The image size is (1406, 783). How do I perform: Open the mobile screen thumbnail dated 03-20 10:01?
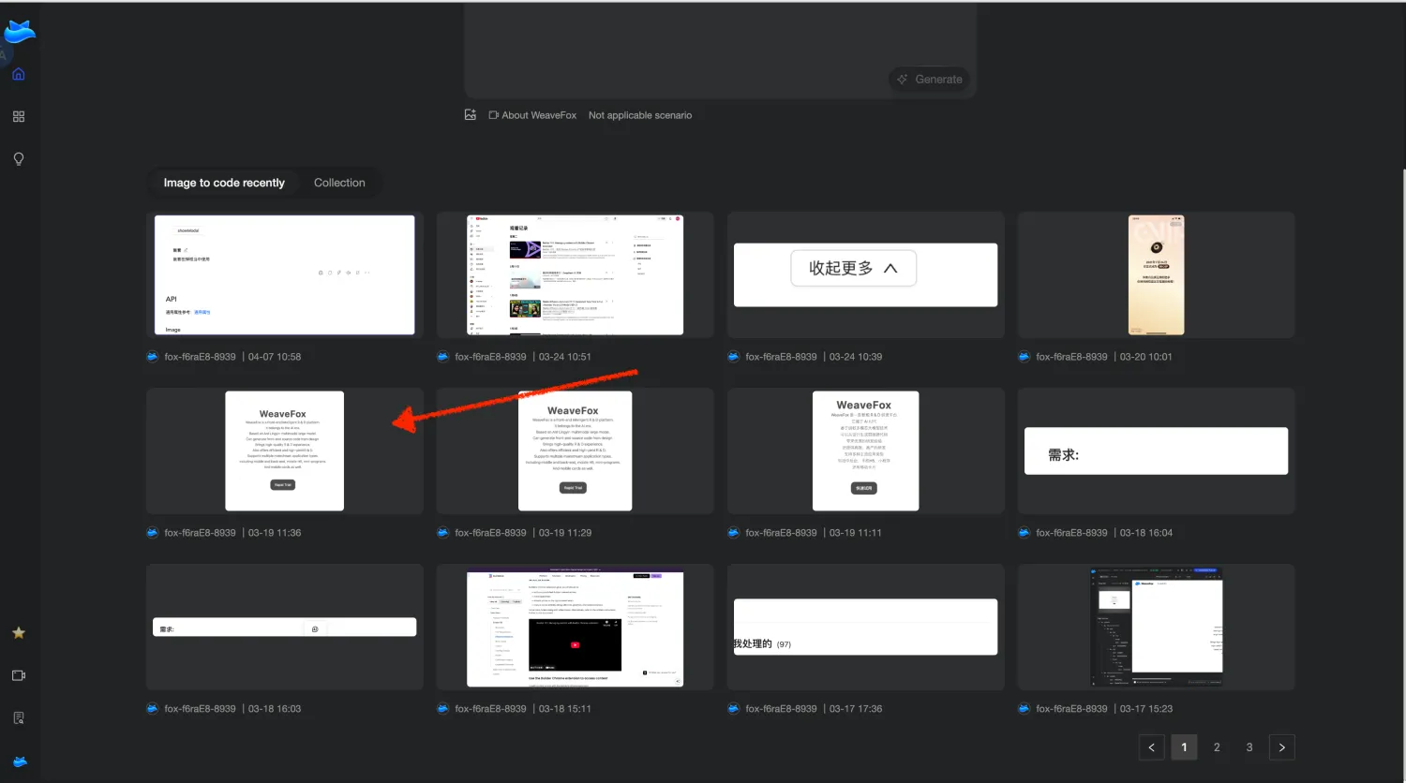[x=1157, y=275]
